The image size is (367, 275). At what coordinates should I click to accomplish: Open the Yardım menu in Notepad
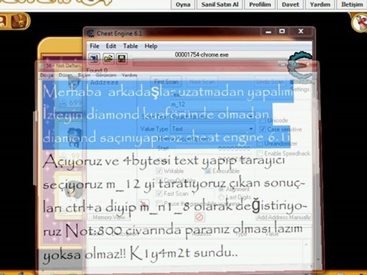pos(130,75)
